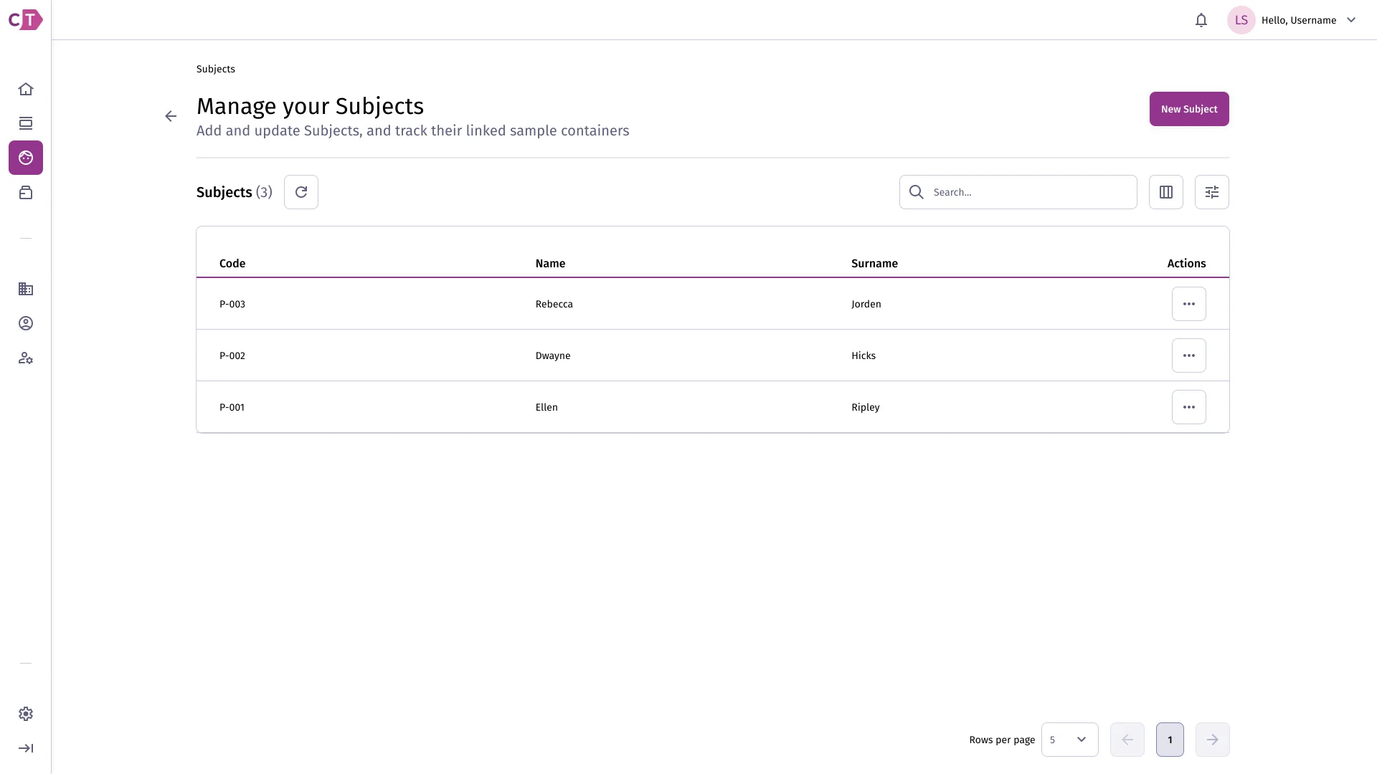Click the Hello, Username label
Image resolution: width=1377 pixels, height=774 pixels.
(1299, 20)
